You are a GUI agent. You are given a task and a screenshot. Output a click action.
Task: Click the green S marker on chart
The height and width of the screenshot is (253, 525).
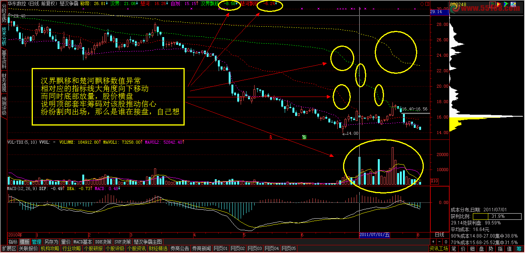coord(304,137)
